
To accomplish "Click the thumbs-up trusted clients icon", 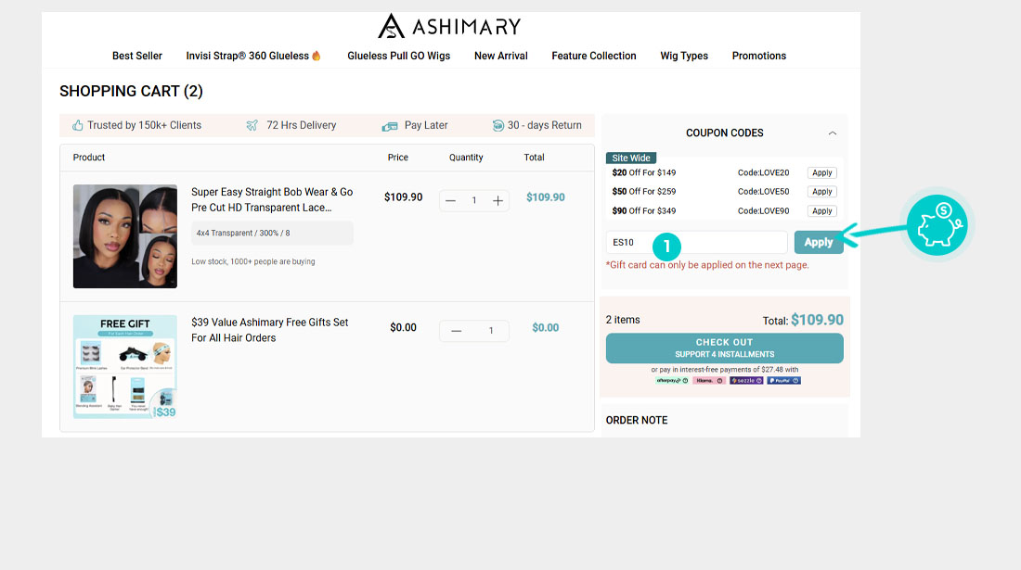I will [78, 125].
